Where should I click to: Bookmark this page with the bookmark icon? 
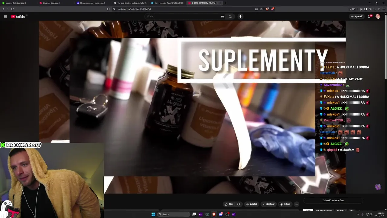[x=109, y=9]
